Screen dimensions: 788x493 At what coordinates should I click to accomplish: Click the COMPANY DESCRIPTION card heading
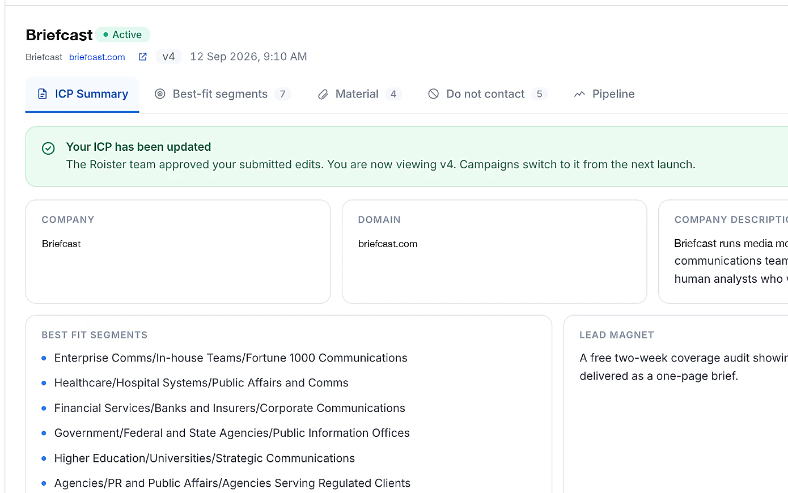coord(731,220)
